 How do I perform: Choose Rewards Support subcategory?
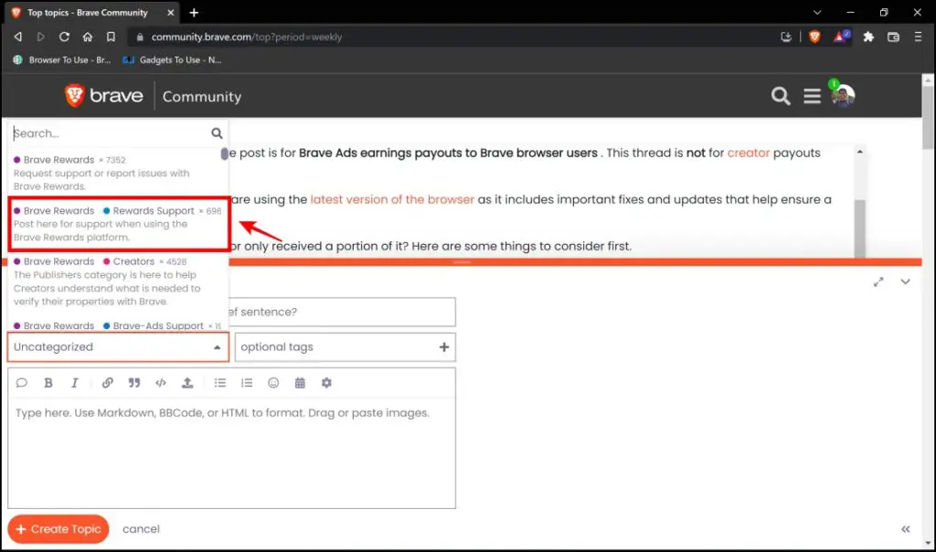click(x=118, y=224)
